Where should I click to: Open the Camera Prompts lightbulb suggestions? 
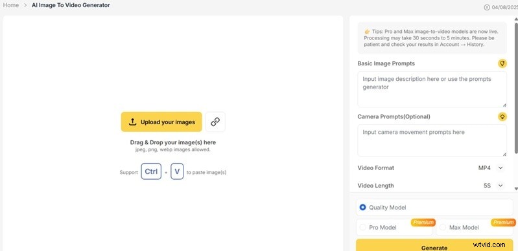(502, 116)
